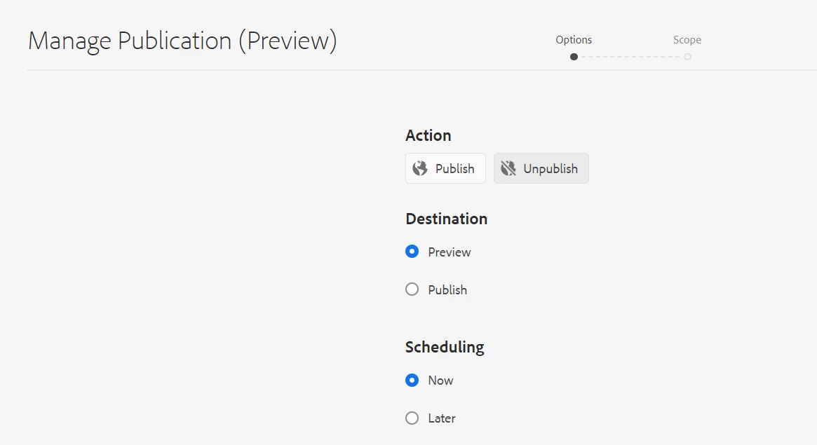Screen dimensions: 817x445
Task: Click the Publish label under Destination
Action: 447,290
